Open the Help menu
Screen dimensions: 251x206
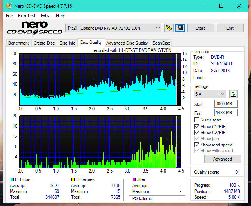pyautogui.click(x=60, y=16)
